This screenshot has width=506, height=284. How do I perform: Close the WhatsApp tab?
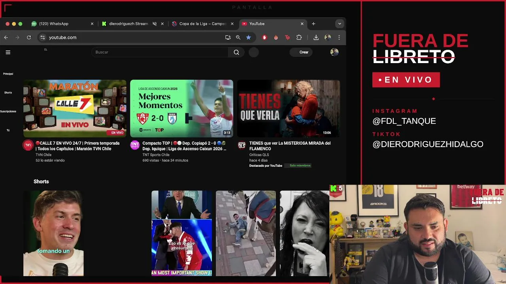[92, 24]
